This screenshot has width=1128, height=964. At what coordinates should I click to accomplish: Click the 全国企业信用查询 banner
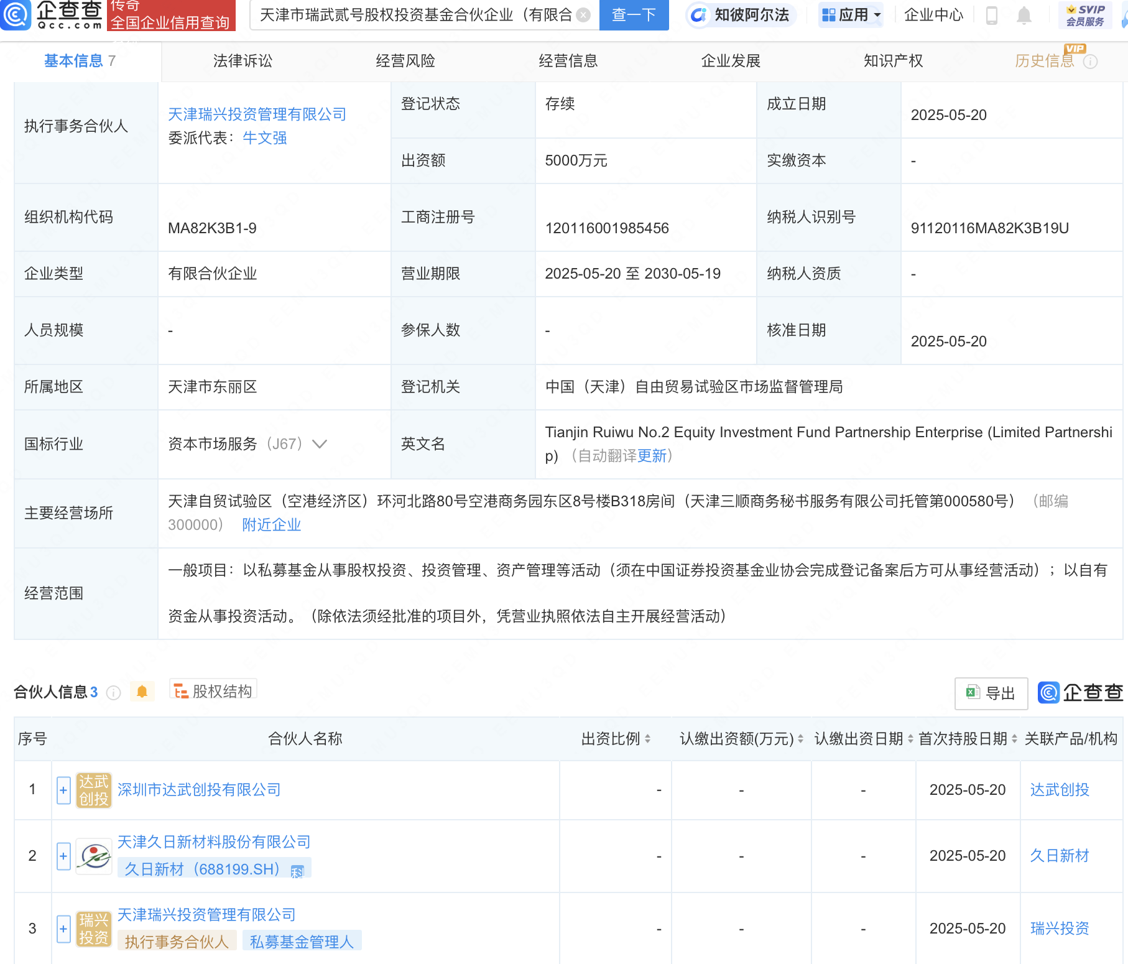coord(170,22)
